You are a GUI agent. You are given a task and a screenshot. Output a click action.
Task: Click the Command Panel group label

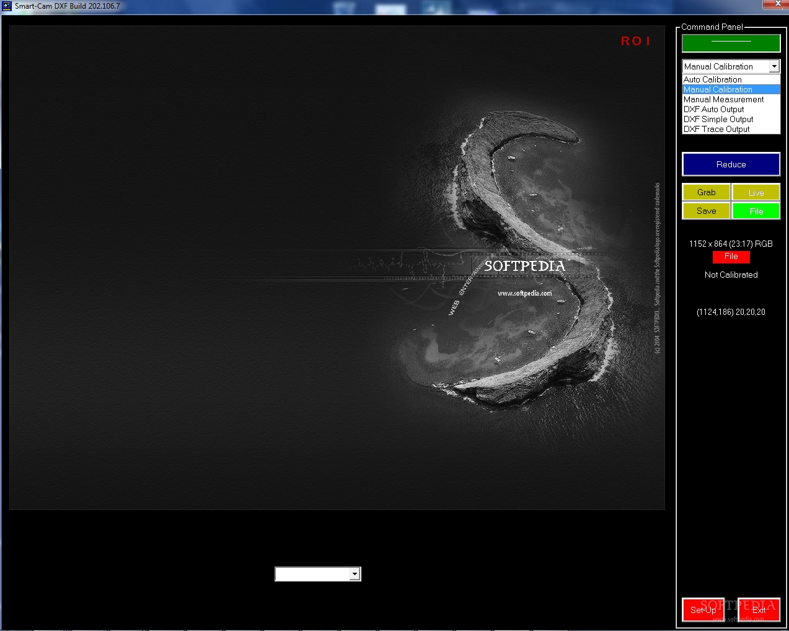(712, 27)
